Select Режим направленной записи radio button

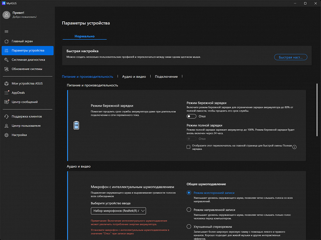point(189,210)
